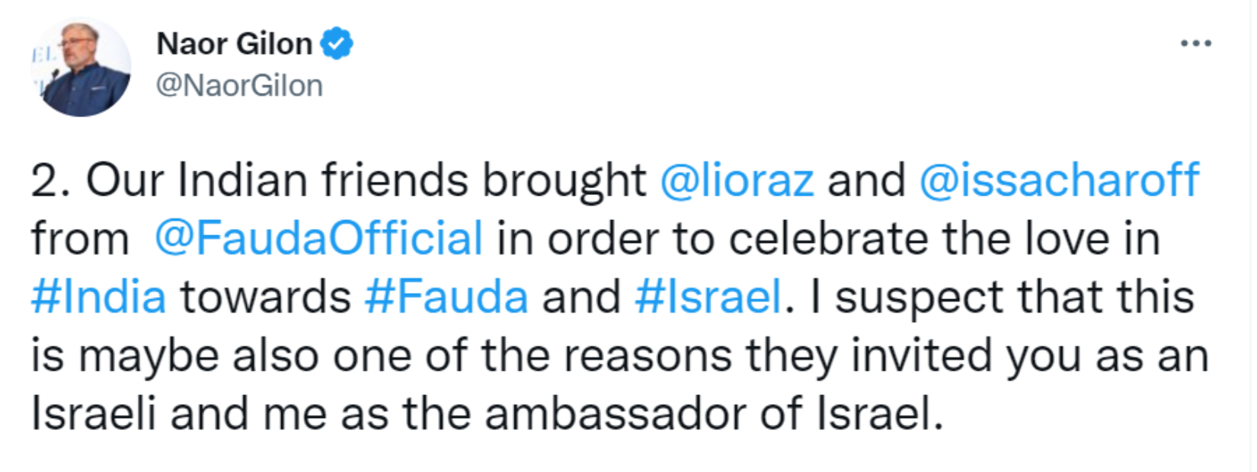The width and height of the screenshot is (1257, 472).
Task: Open the #Fauda hashtag
Action: pos(446,296)
